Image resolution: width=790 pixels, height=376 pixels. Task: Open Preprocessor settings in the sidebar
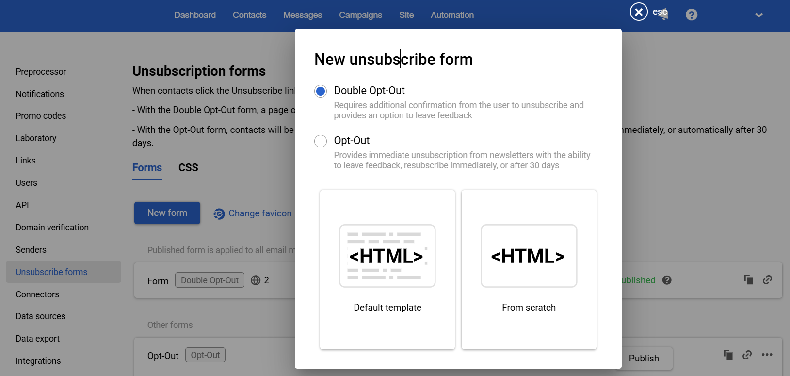(41, 72)
